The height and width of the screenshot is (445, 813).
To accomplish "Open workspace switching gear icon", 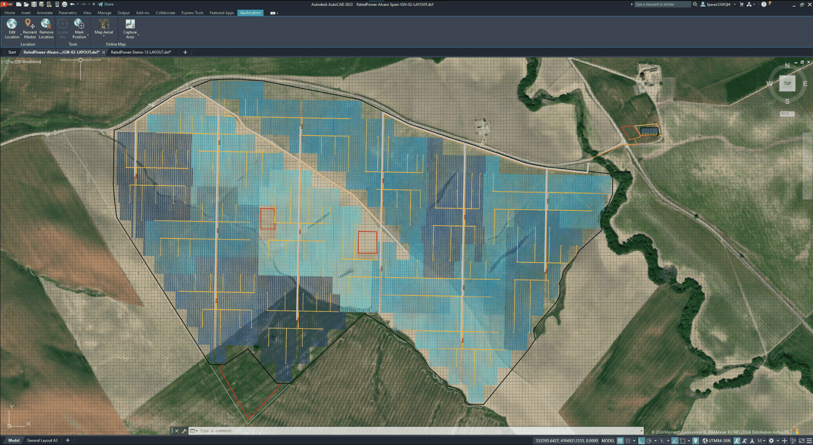I will coord(771,441).
